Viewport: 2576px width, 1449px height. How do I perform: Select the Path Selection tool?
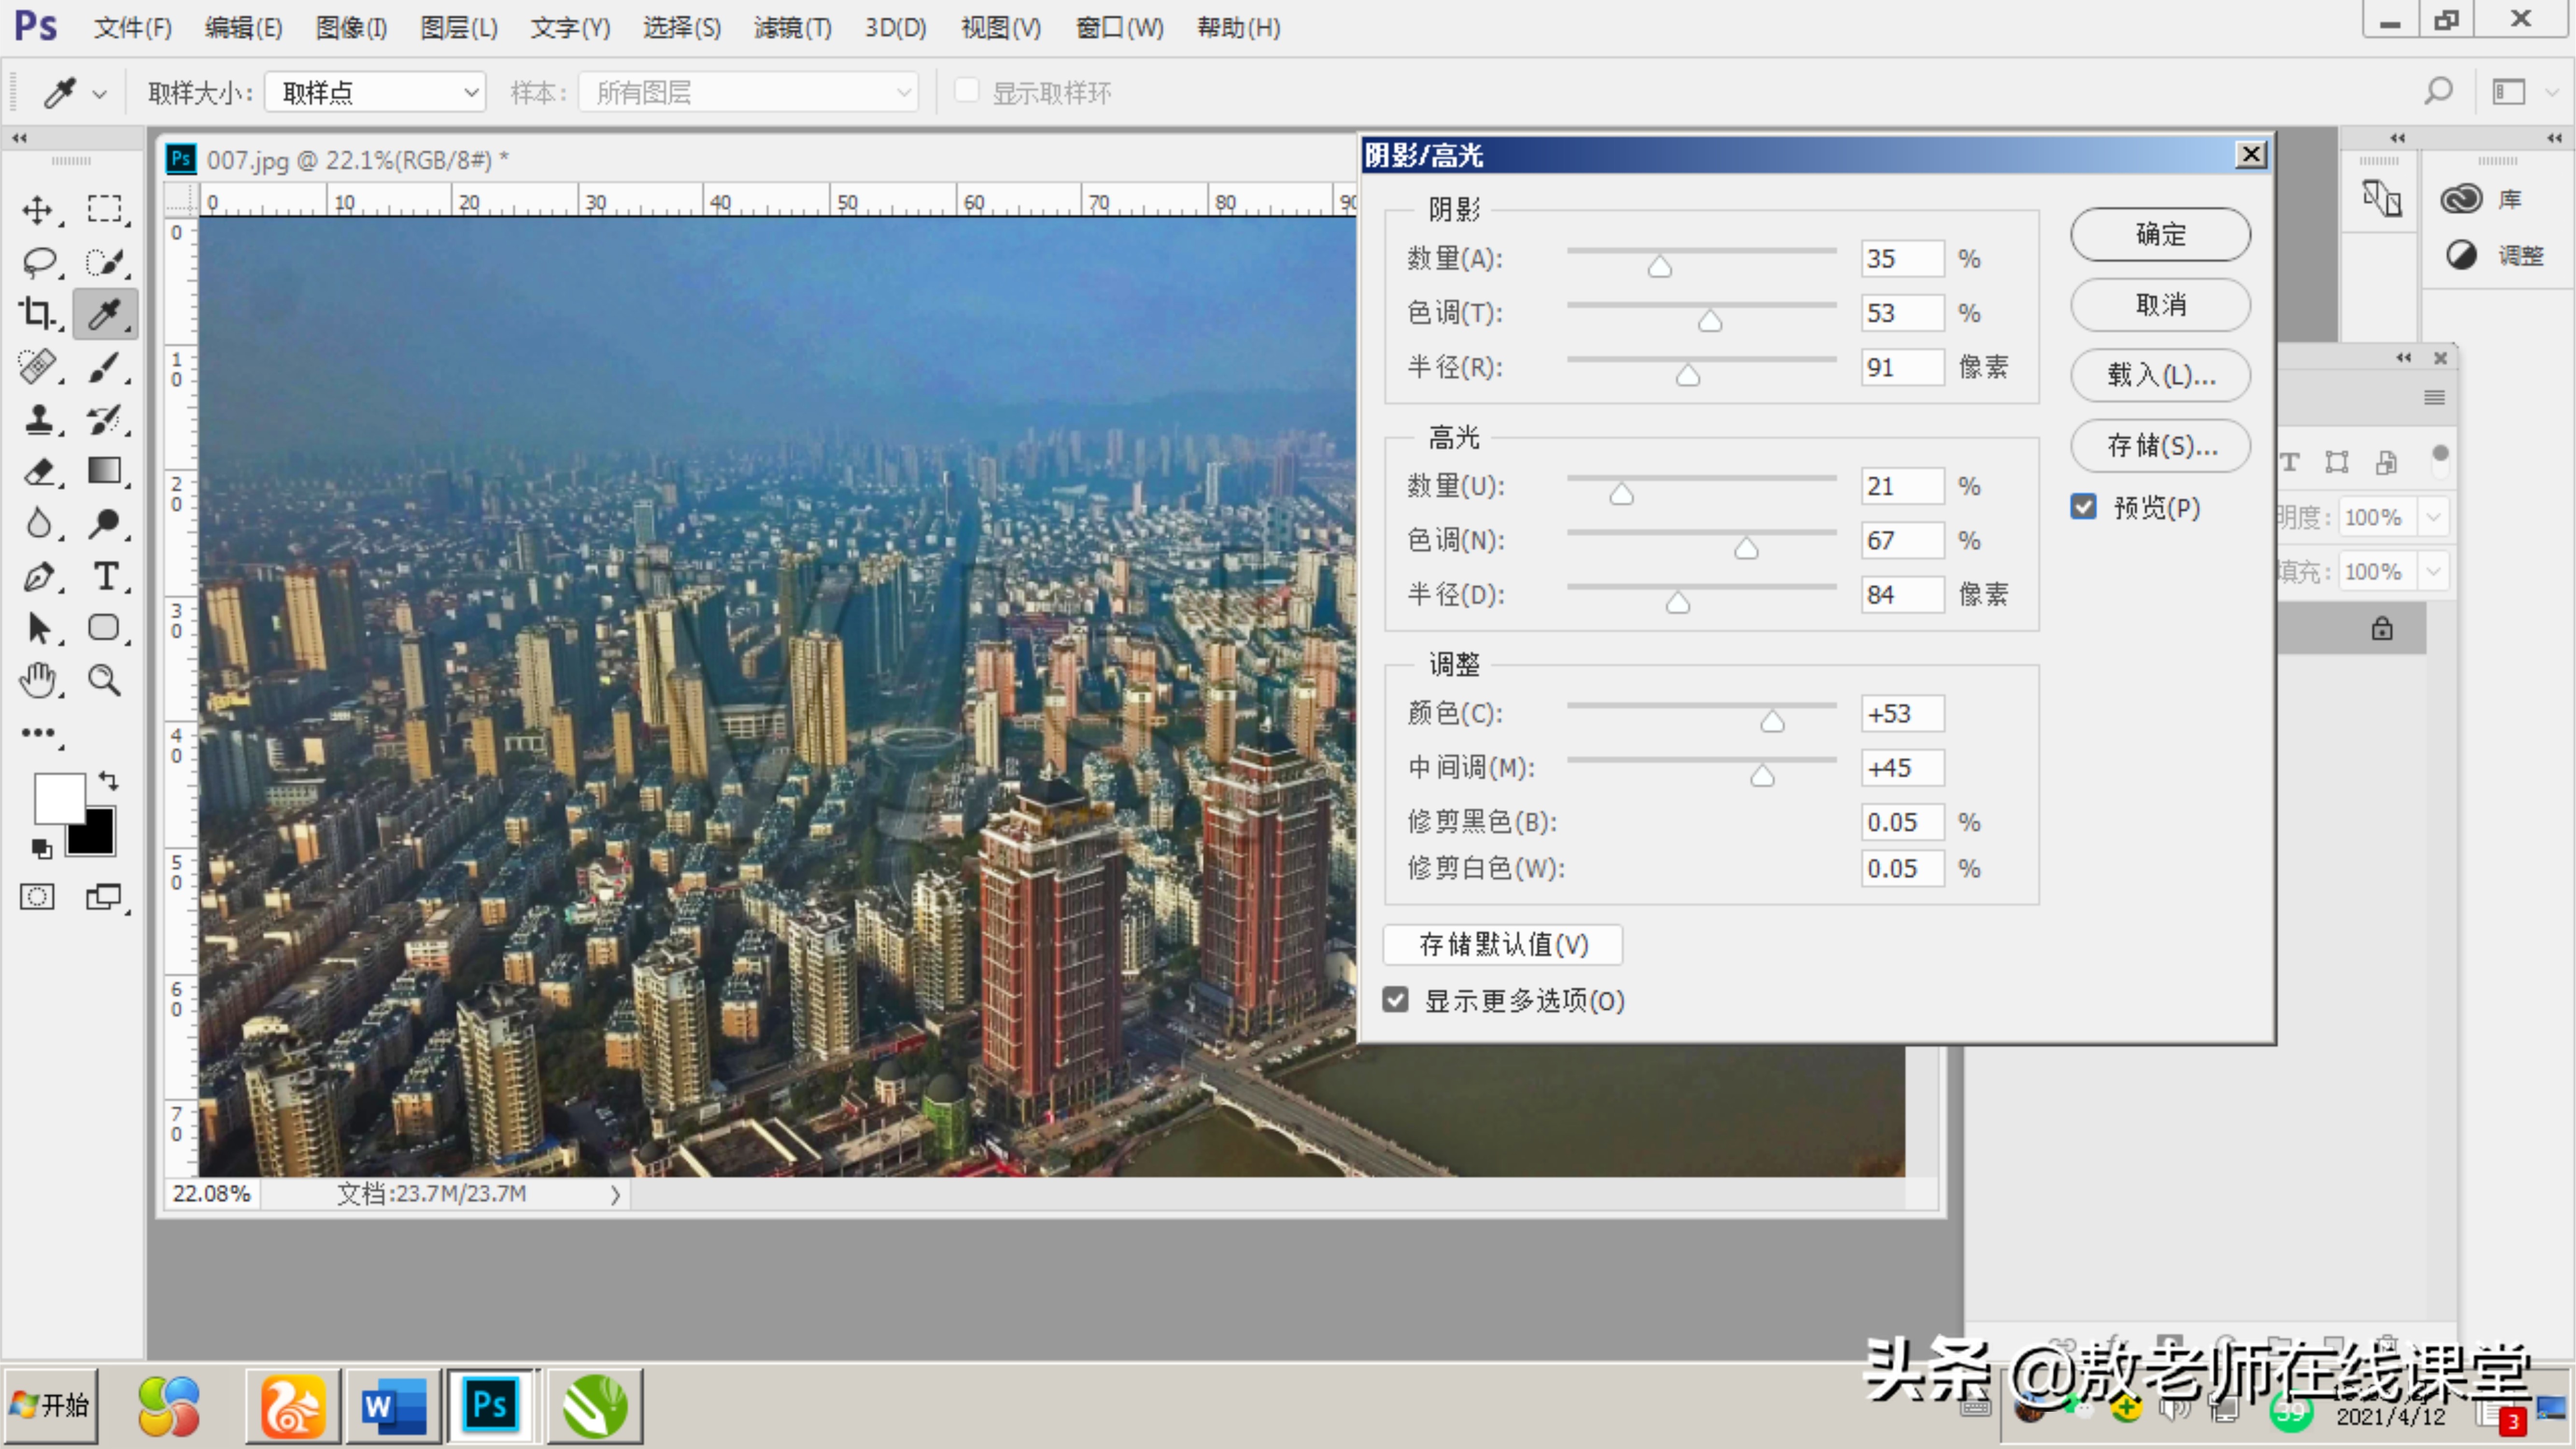coord(38,628)
